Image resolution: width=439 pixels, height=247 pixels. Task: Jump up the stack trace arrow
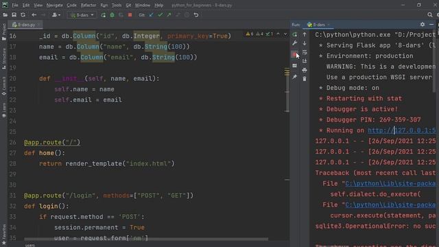click(x=305, y=34)
